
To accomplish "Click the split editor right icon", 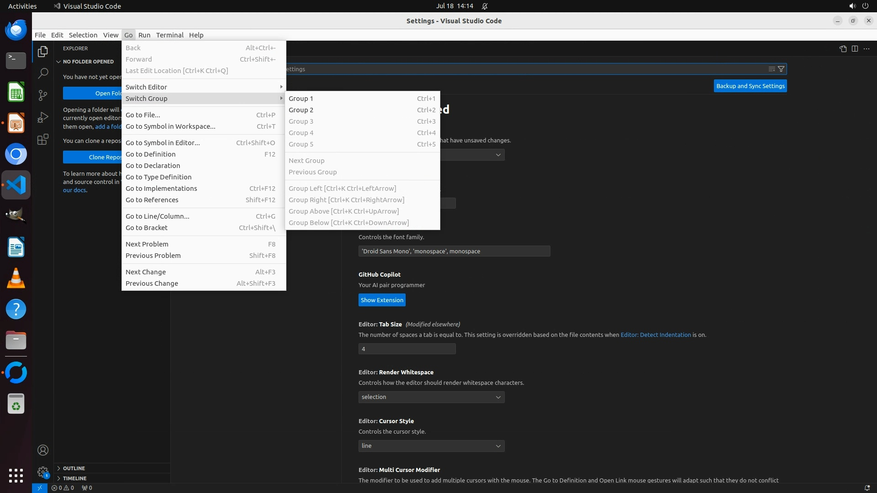I will [x=855, y=49].
